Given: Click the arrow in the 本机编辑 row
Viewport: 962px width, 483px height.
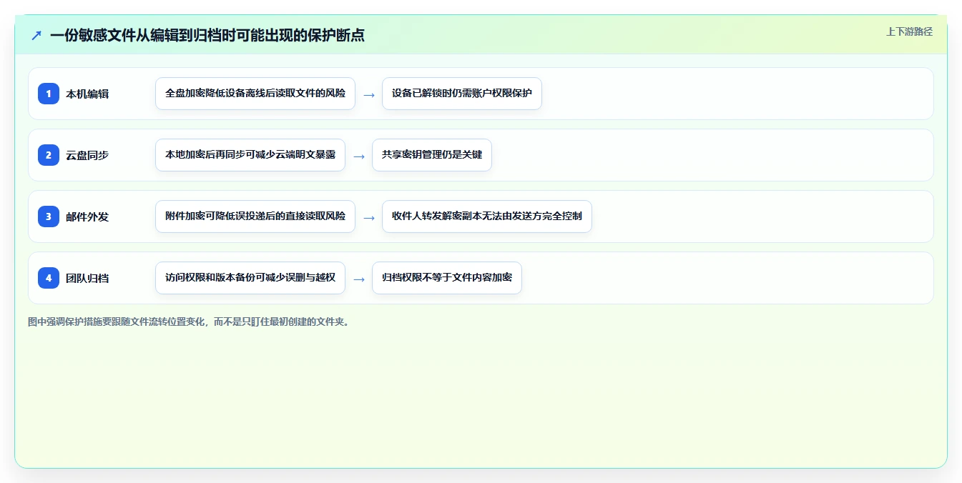Looking at the screenshot, I should (x=369, y=94).
